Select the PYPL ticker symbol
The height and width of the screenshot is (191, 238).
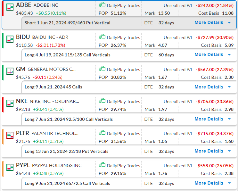tap(23, 165)
